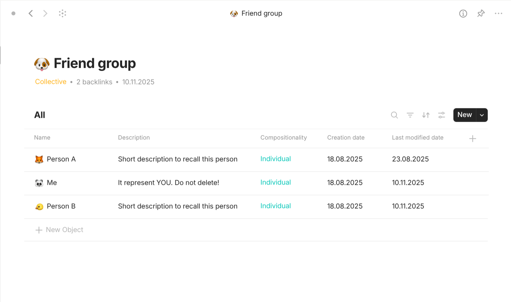511x302 pixels.
Task: Toggle Individual compositionality on Person A row
Action: (275, 159)
